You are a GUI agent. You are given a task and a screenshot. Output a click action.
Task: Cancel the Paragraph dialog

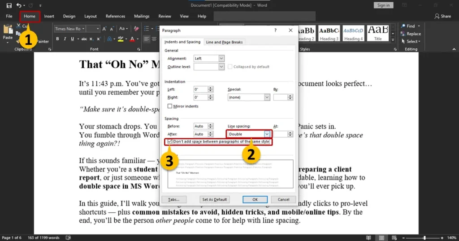(283, 199)
